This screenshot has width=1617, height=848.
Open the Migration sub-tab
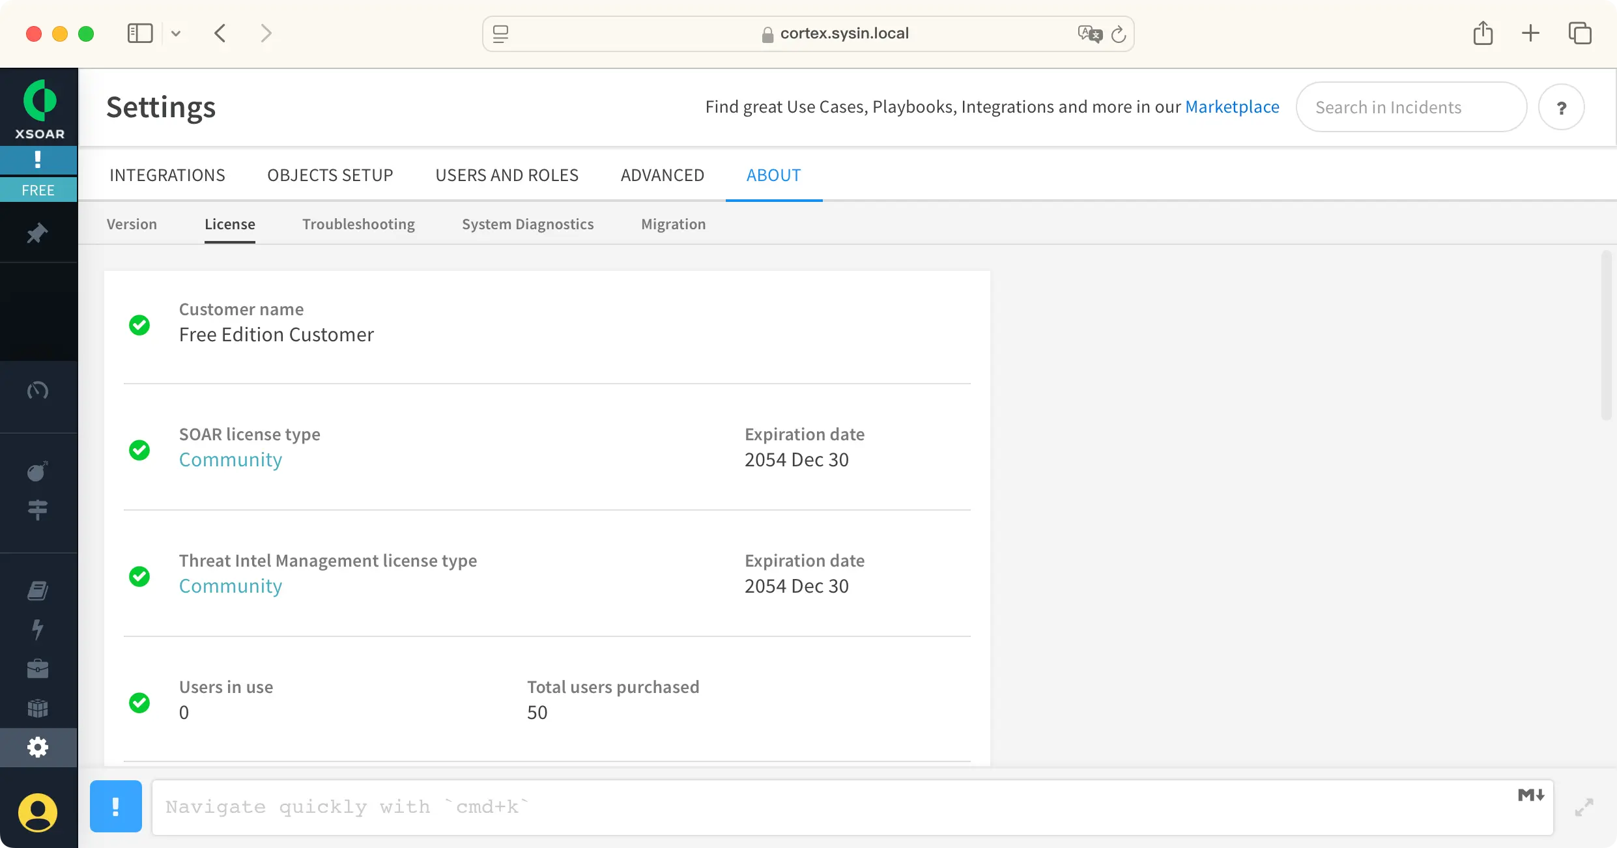[674, 224]
